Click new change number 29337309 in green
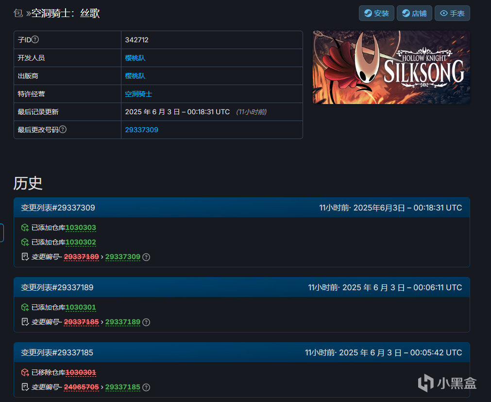This screenshot has width=491, height=402. click(123, 257)
